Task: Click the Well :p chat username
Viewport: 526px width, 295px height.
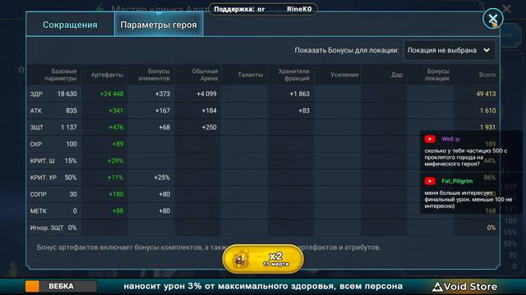Action: pyautogui.click(x=450, y=138)
